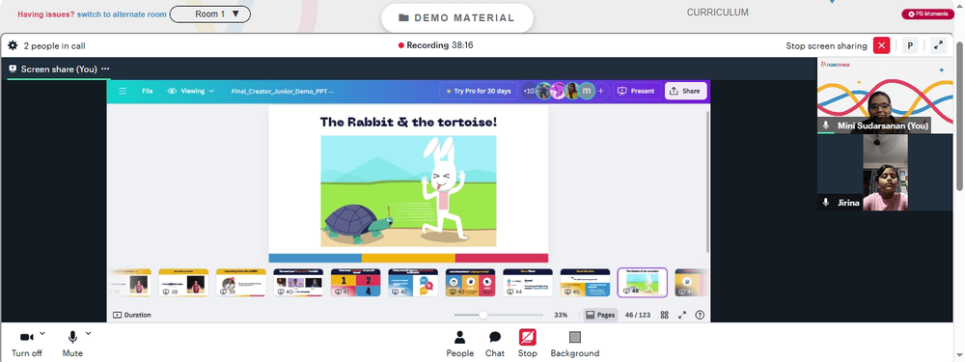965x362 pixels.
Task: Select slide thumbnail 45
Action: 585,283
